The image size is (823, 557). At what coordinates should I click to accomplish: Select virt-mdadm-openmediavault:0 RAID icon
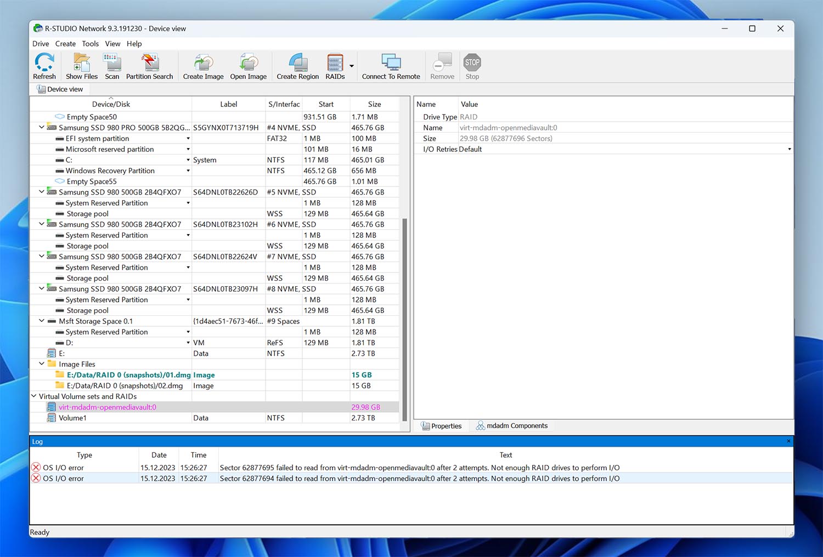pyautogui.click(x=52, y=407)
